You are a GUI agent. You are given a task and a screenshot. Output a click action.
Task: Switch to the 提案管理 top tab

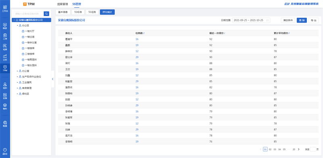63,4
